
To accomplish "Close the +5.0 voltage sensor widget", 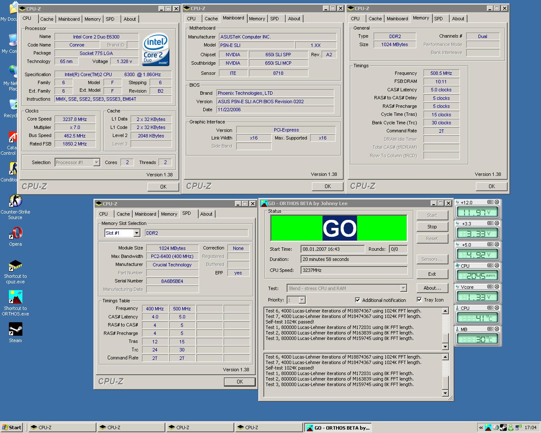I will [497, 244].
